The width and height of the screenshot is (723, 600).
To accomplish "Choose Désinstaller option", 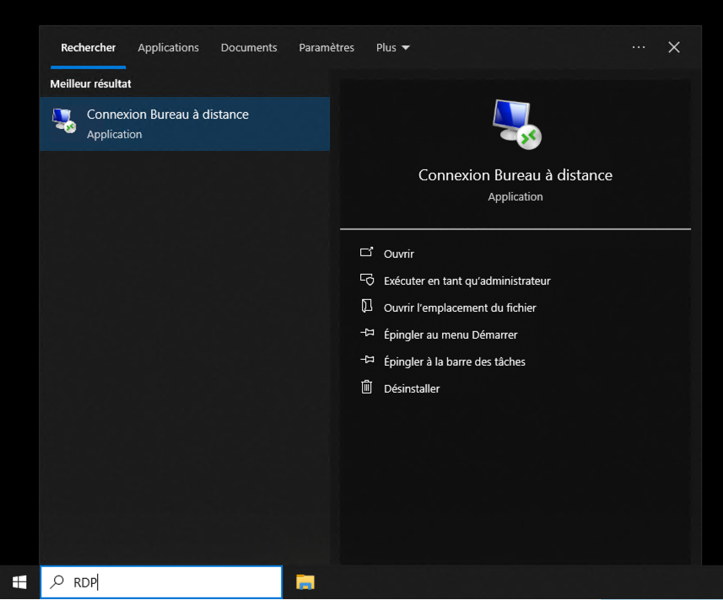I will coord(412,388).
